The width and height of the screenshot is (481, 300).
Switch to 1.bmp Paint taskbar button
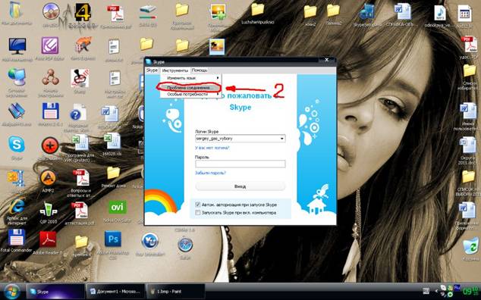pyautogui.click(x=175, y=292)
